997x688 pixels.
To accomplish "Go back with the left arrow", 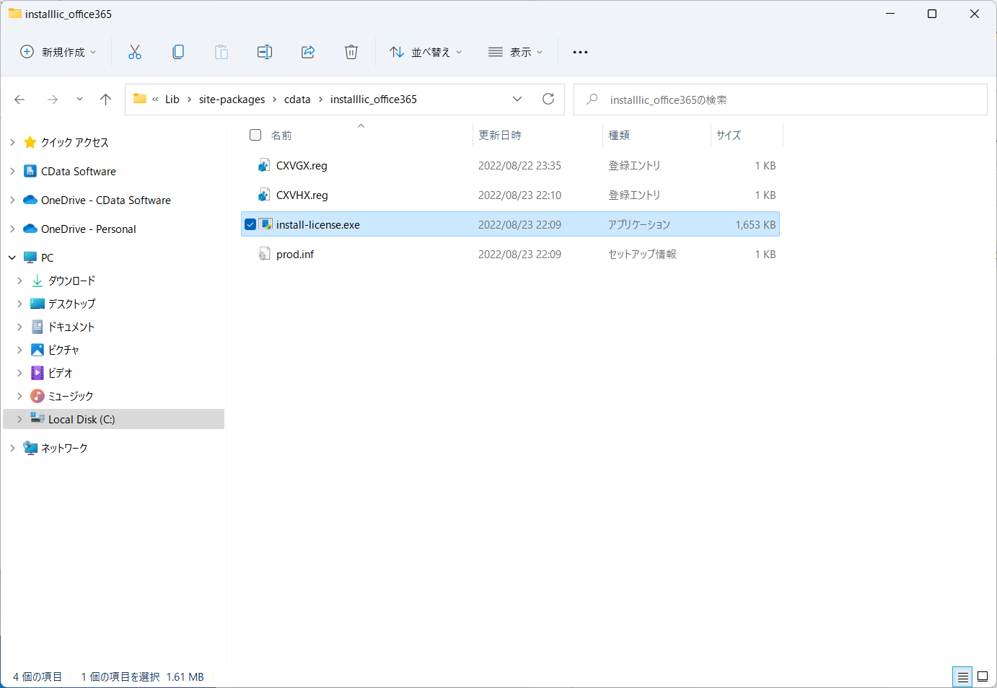I will pyautogui.click(x=19, y=100).
